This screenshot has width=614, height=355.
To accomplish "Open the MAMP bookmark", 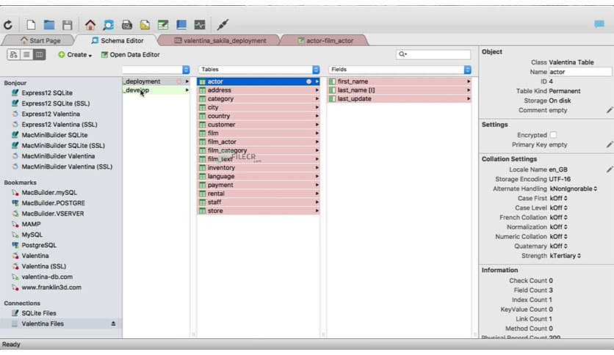I will [31, 224].
